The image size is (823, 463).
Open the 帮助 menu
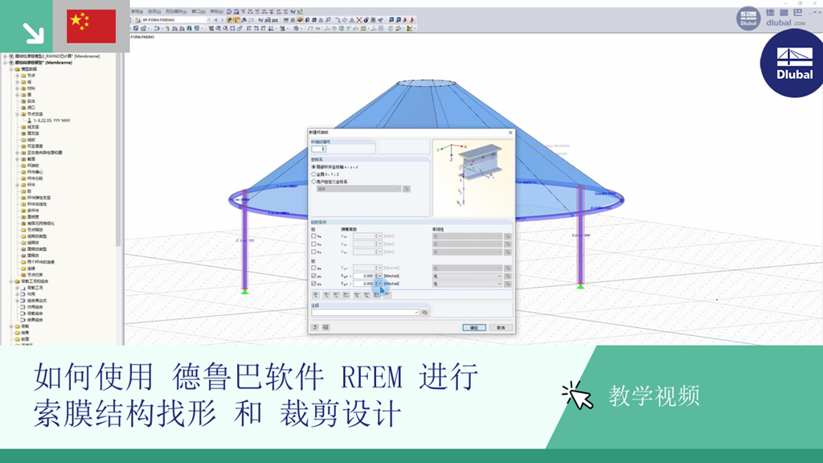pyautogui.click(x=216, y=11)
